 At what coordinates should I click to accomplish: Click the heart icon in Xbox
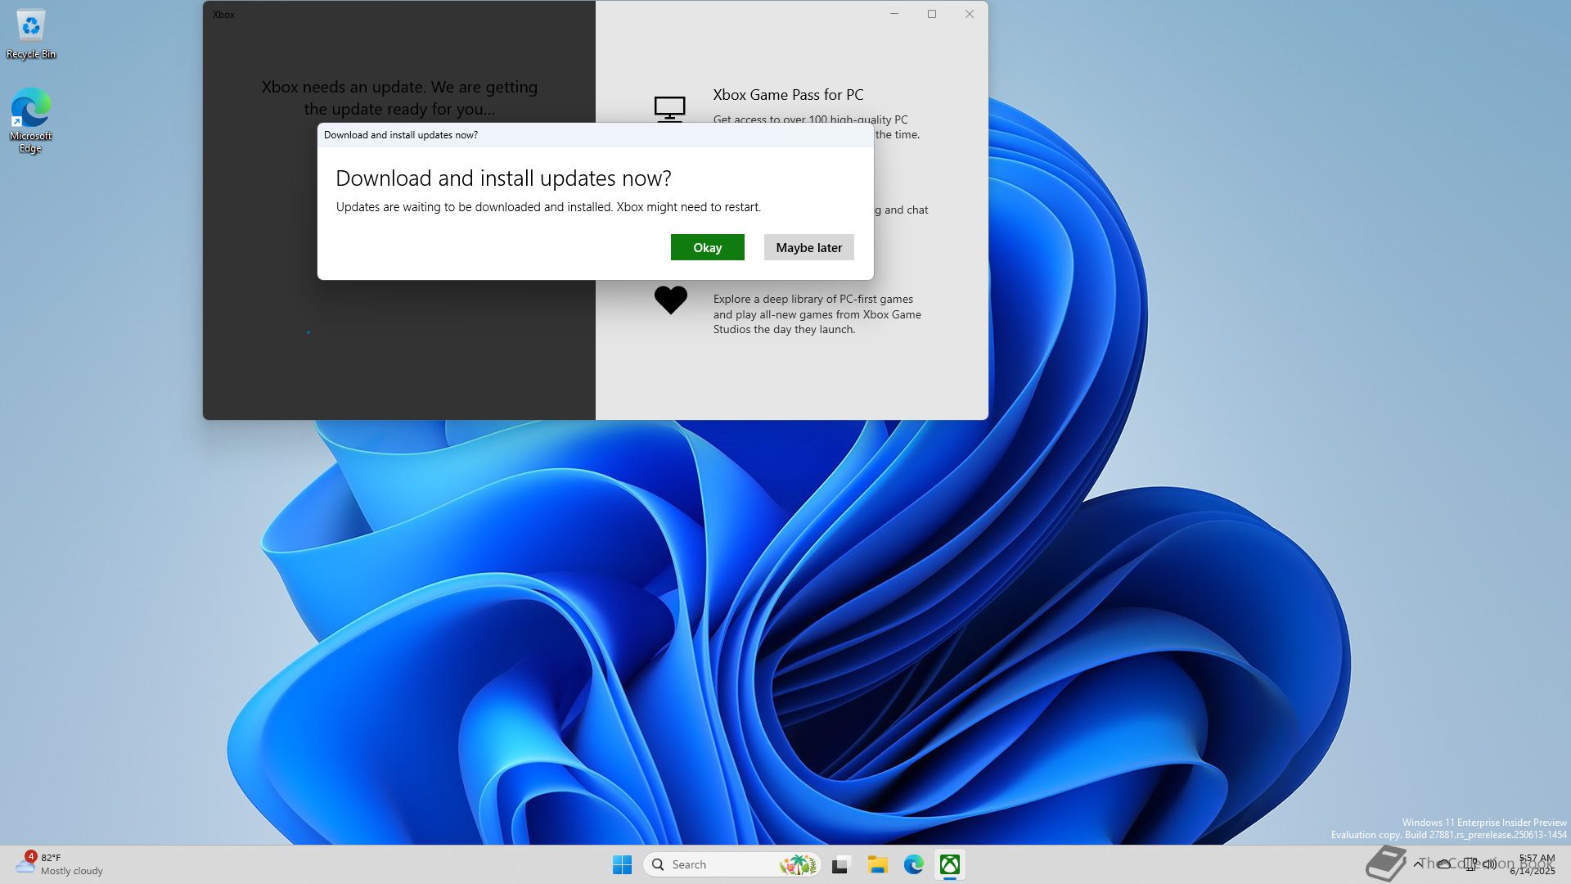[670, 300]
